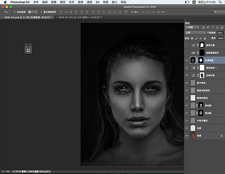Enable the 显示变换控件 checkbox
This screenshot has height=174, width=225.
point(41,11)
